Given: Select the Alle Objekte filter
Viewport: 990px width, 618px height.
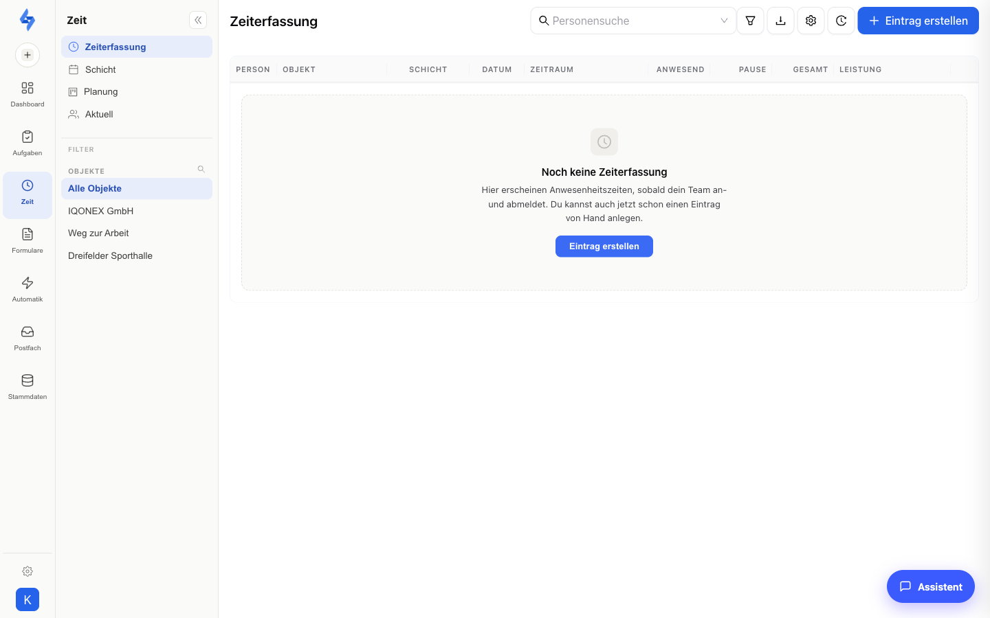Looking at the screenshot, I should (x=137, y=189).
